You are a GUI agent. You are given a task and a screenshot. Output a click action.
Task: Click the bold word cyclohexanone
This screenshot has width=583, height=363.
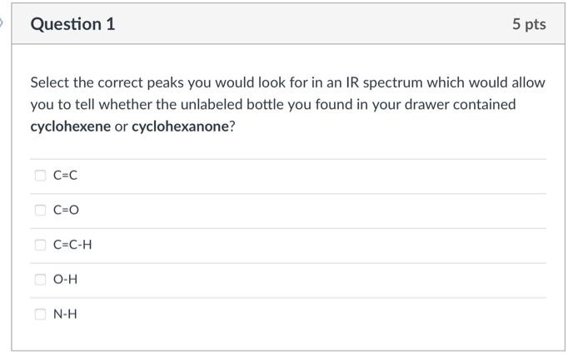178,129
